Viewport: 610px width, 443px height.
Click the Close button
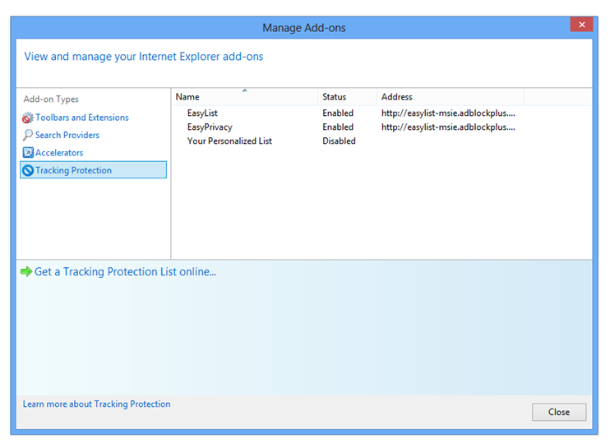[559, 412]
